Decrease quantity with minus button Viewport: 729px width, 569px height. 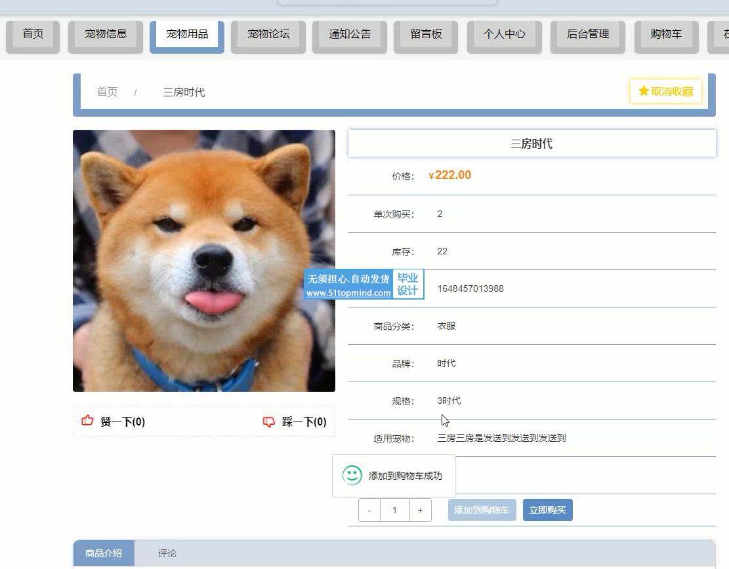tap(369, 510)
